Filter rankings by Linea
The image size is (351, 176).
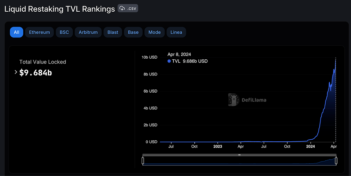tap(176, 32)
